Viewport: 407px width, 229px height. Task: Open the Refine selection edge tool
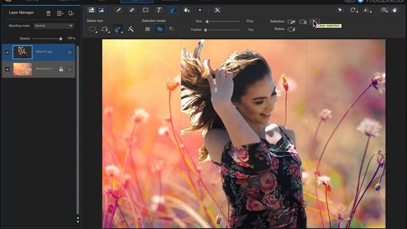[x=291, y=29]
